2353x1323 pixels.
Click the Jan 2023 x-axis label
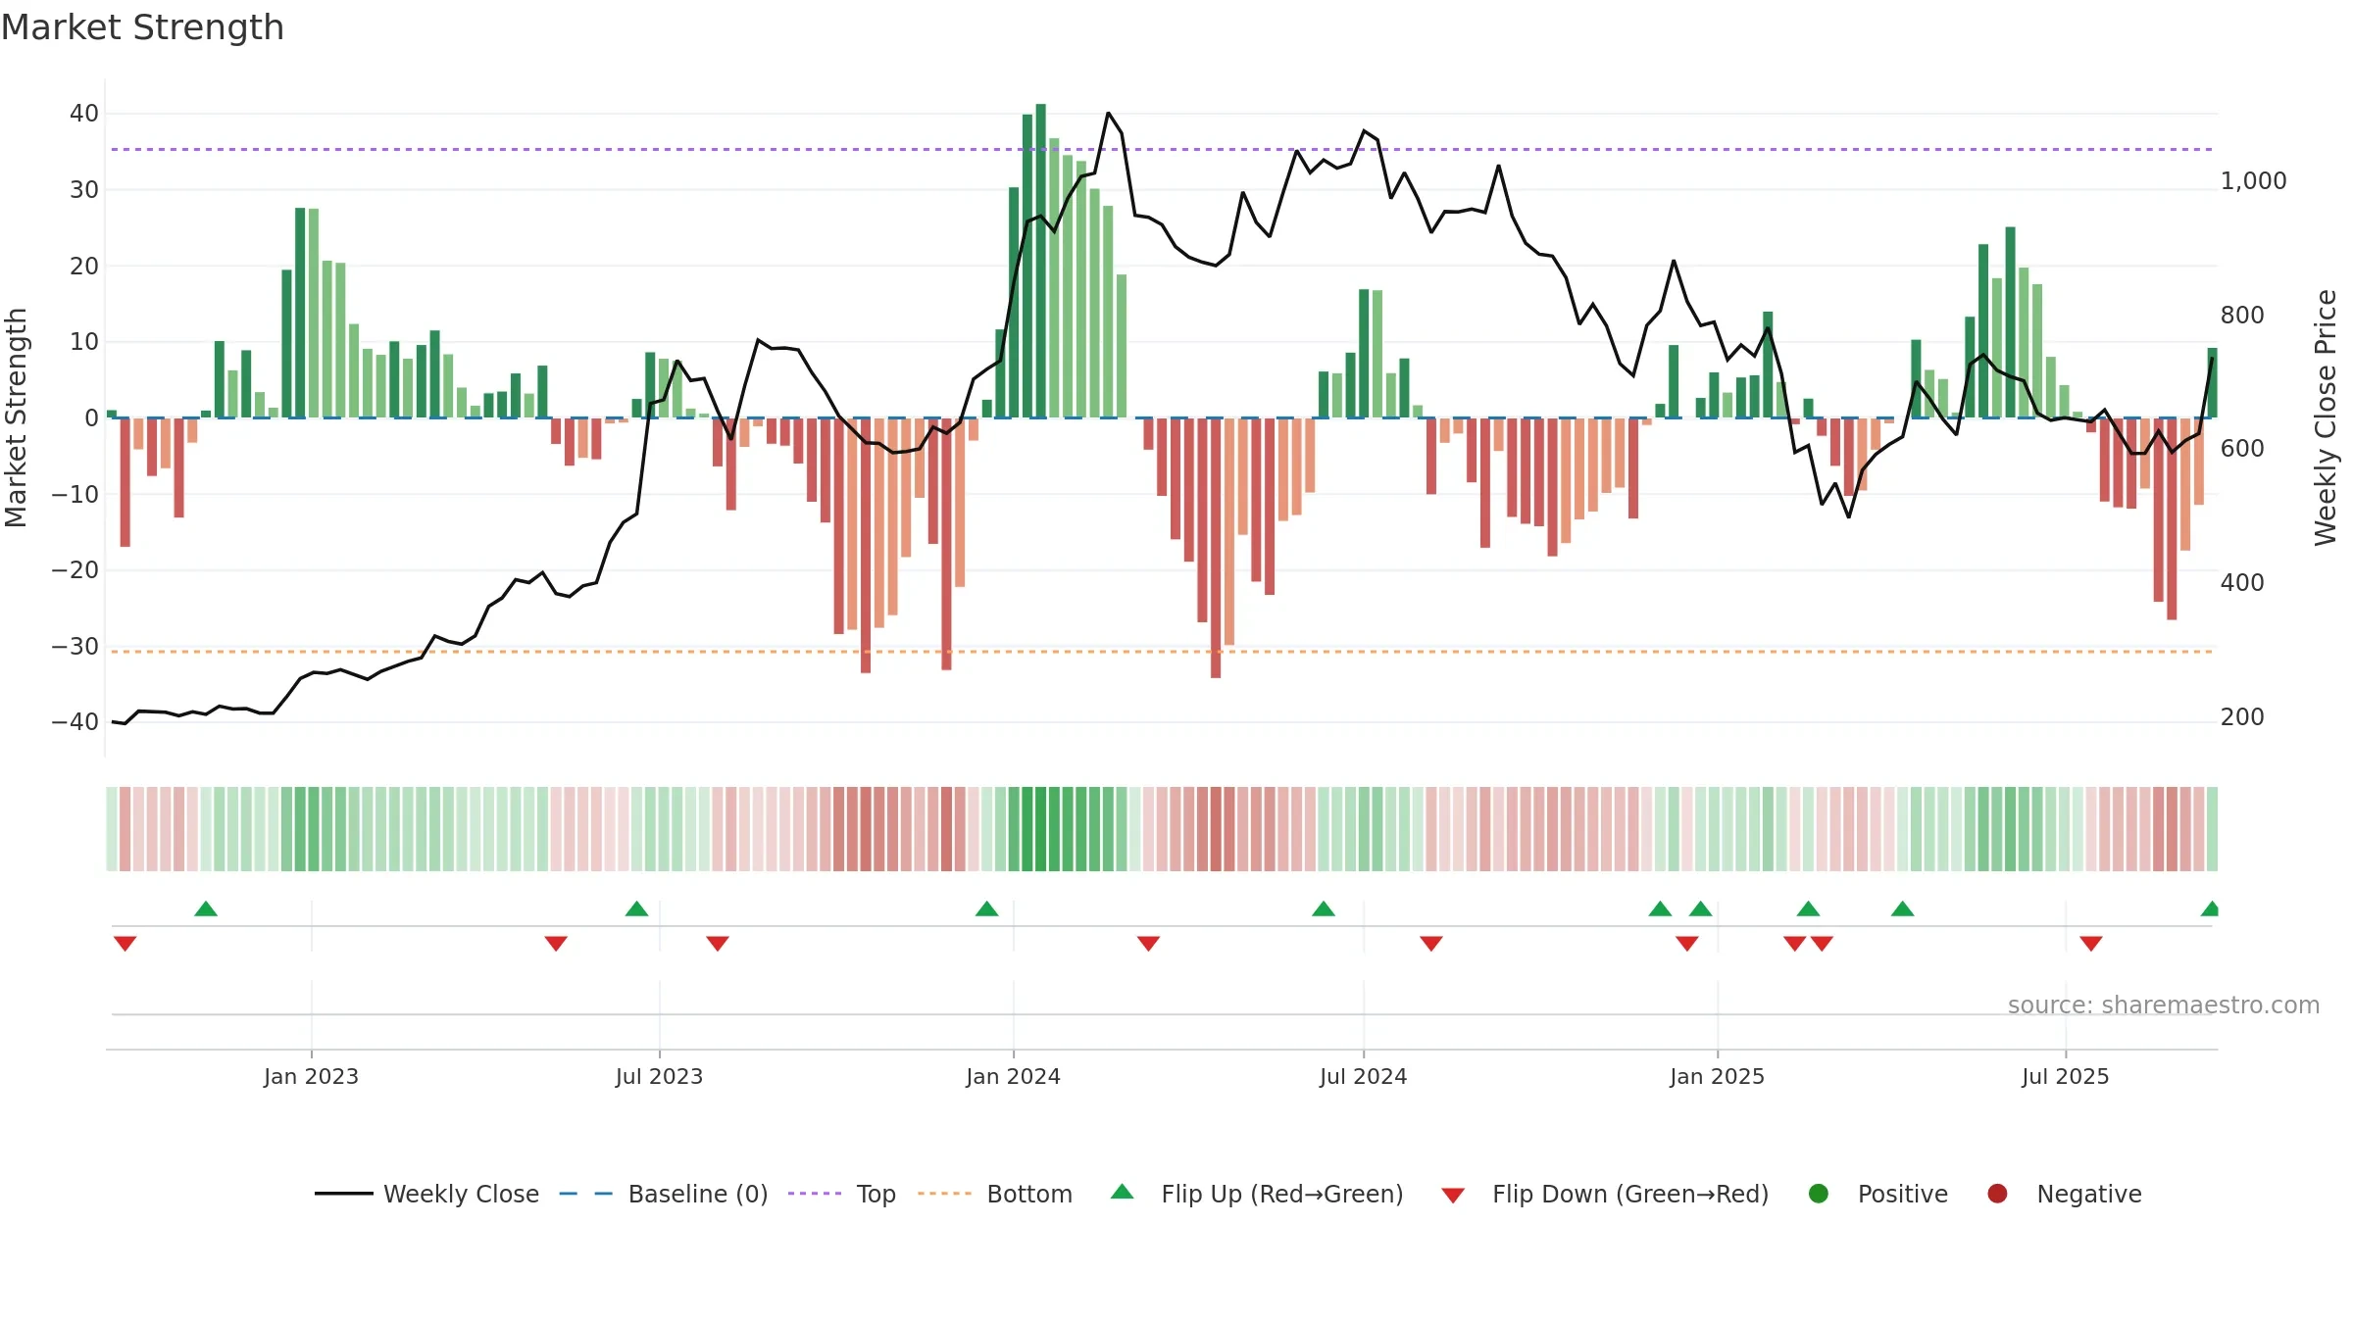coord(311,1076)
